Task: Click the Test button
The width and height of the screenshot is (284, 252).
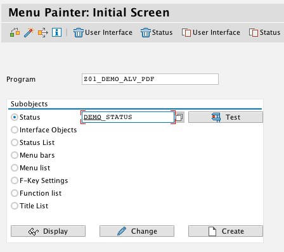Action: 226,117
